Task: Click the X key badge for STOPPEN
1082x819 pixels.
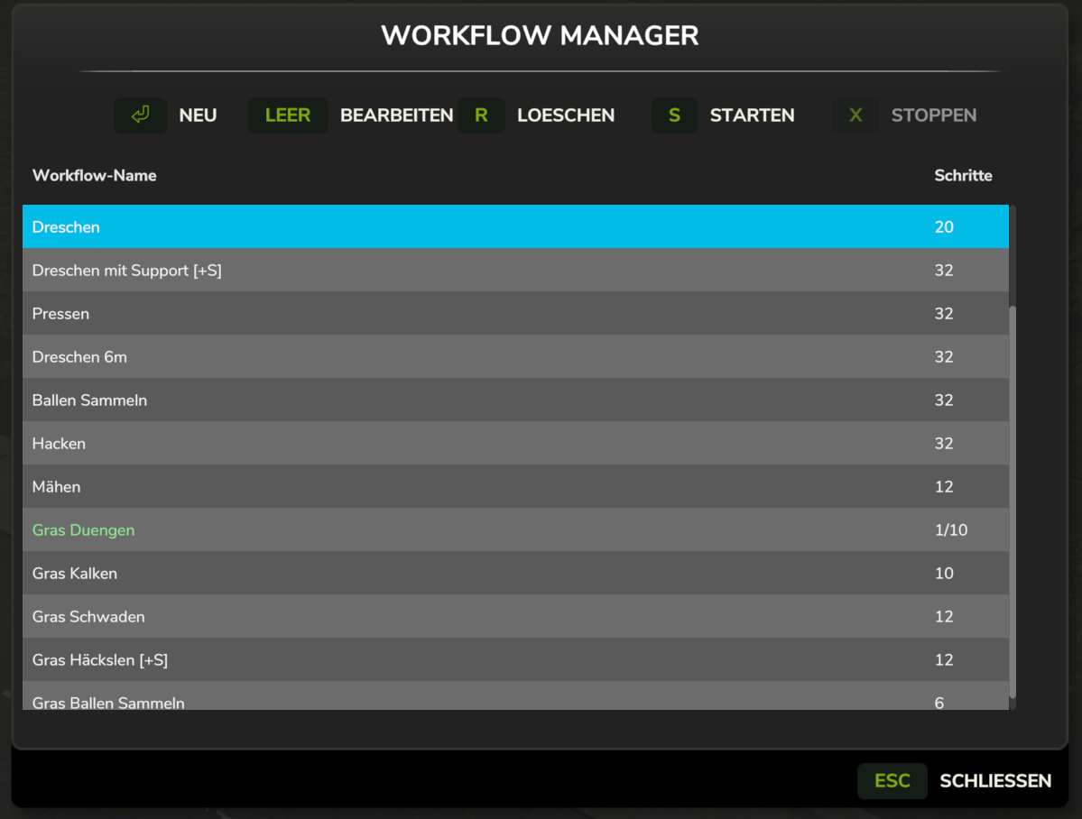Action: tap(855, 115)
